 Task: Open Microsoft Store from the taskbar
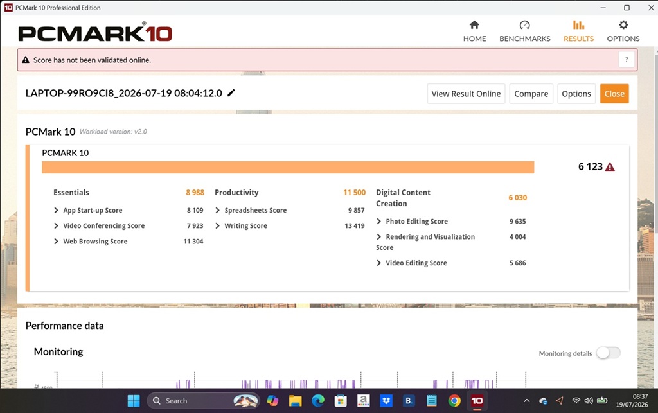pos(341,401)
